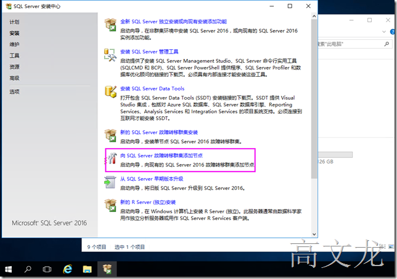This screenshot has height=279, width=397.
Task: Click the SQL Server management tools icon
Action: coord(110,55)
